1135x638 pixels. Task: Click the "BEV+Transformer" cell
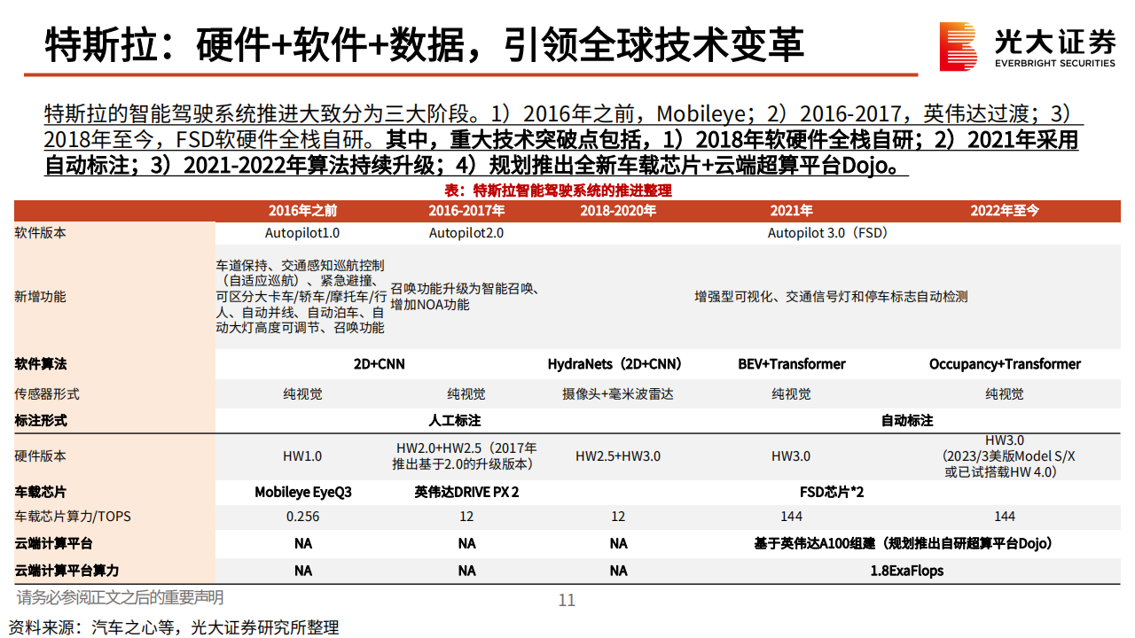point(791,364)
